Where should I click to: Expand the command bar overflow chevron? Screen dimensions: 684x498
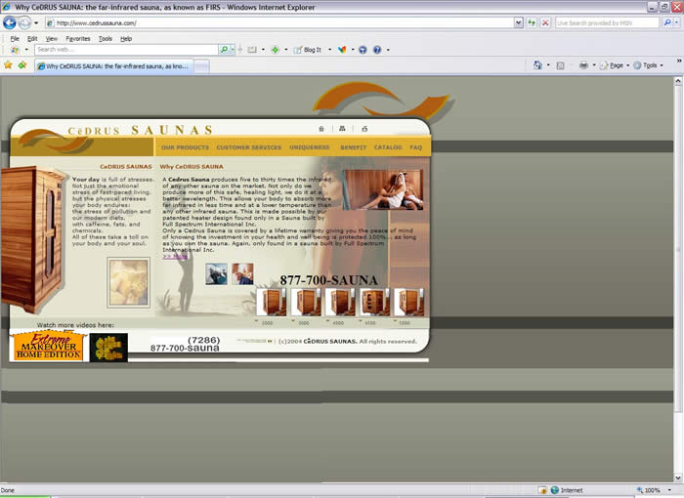point(679,61)
